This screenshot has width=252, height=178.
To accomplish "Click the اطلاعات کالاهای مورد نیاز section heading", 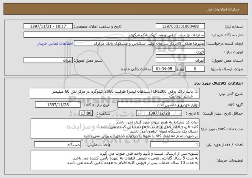I will [218, 83].
